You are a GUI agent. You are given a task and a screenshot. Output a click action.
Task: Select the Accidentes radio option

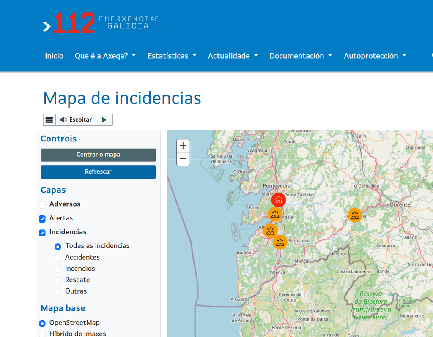pos(58,258)
